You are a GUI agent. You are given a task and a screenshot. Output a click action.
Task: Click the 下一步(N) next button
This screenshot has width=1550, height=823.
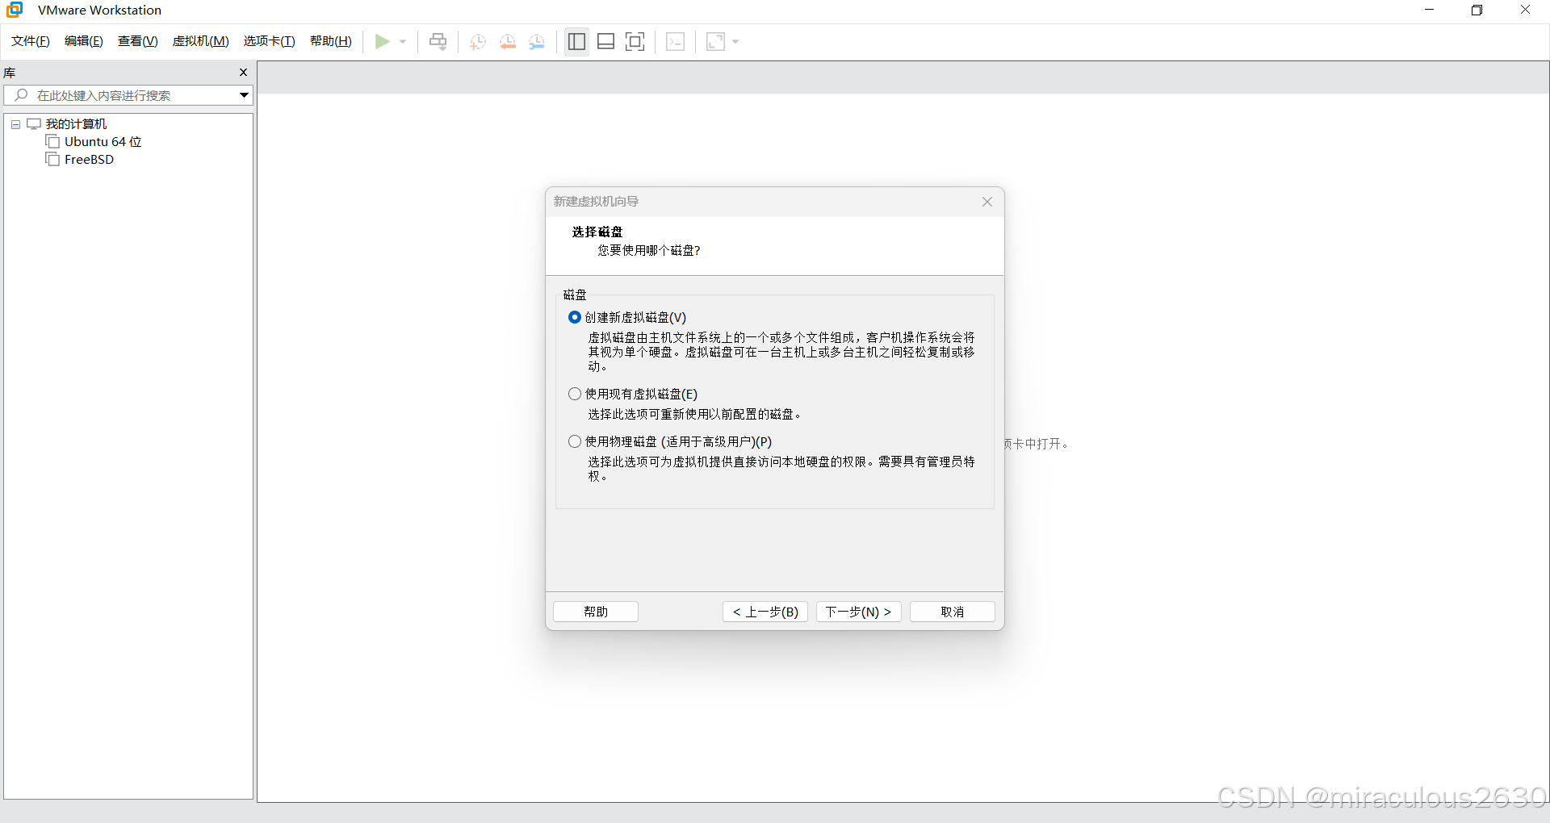(x=859, y=612)
